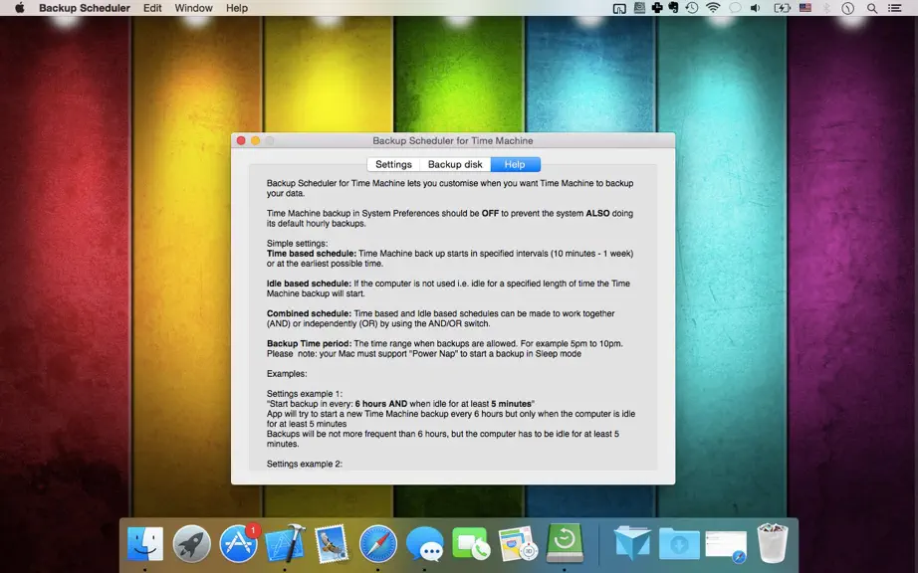Open Messages blue bubble in Dock
The image size is (918, 573).
pyautogui.click(x=424, y=543)
